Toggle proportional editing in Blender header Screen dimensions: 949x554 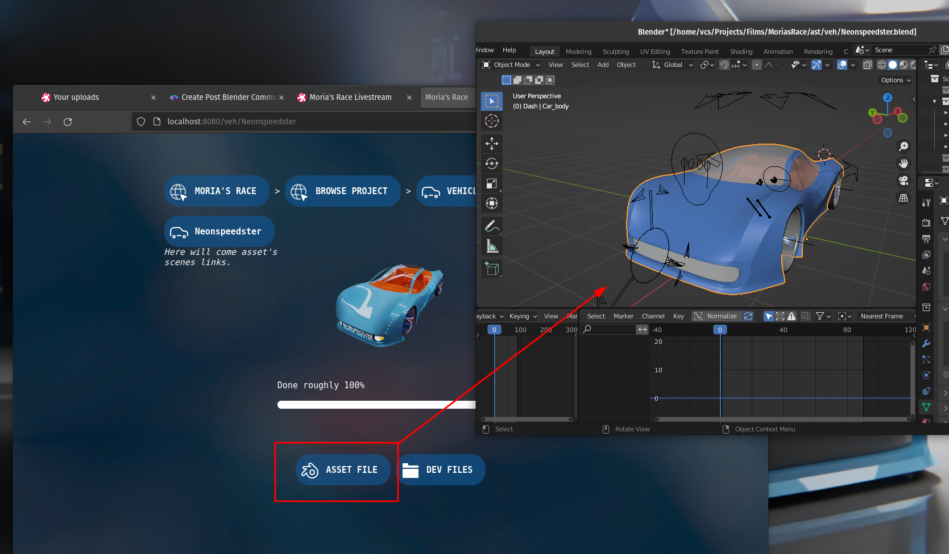pos(757,65)
